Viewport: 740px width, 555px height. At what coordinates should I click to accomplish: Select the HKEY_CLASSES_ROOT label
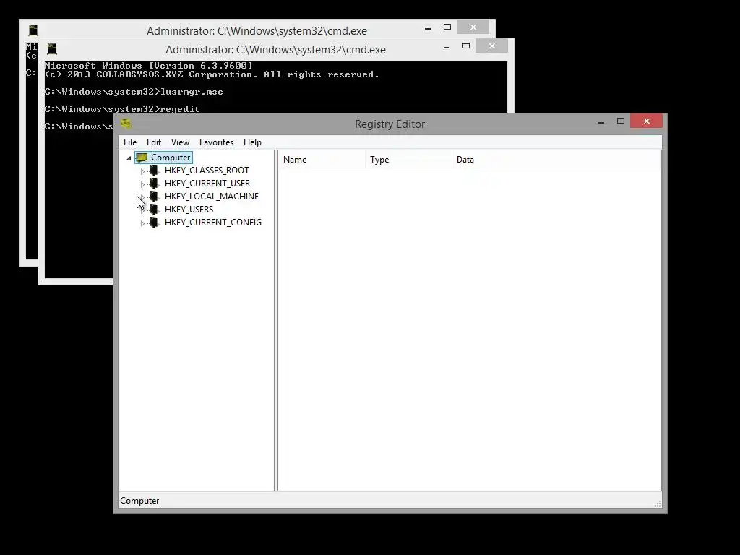pyautogui.click(x=207, y=171)
